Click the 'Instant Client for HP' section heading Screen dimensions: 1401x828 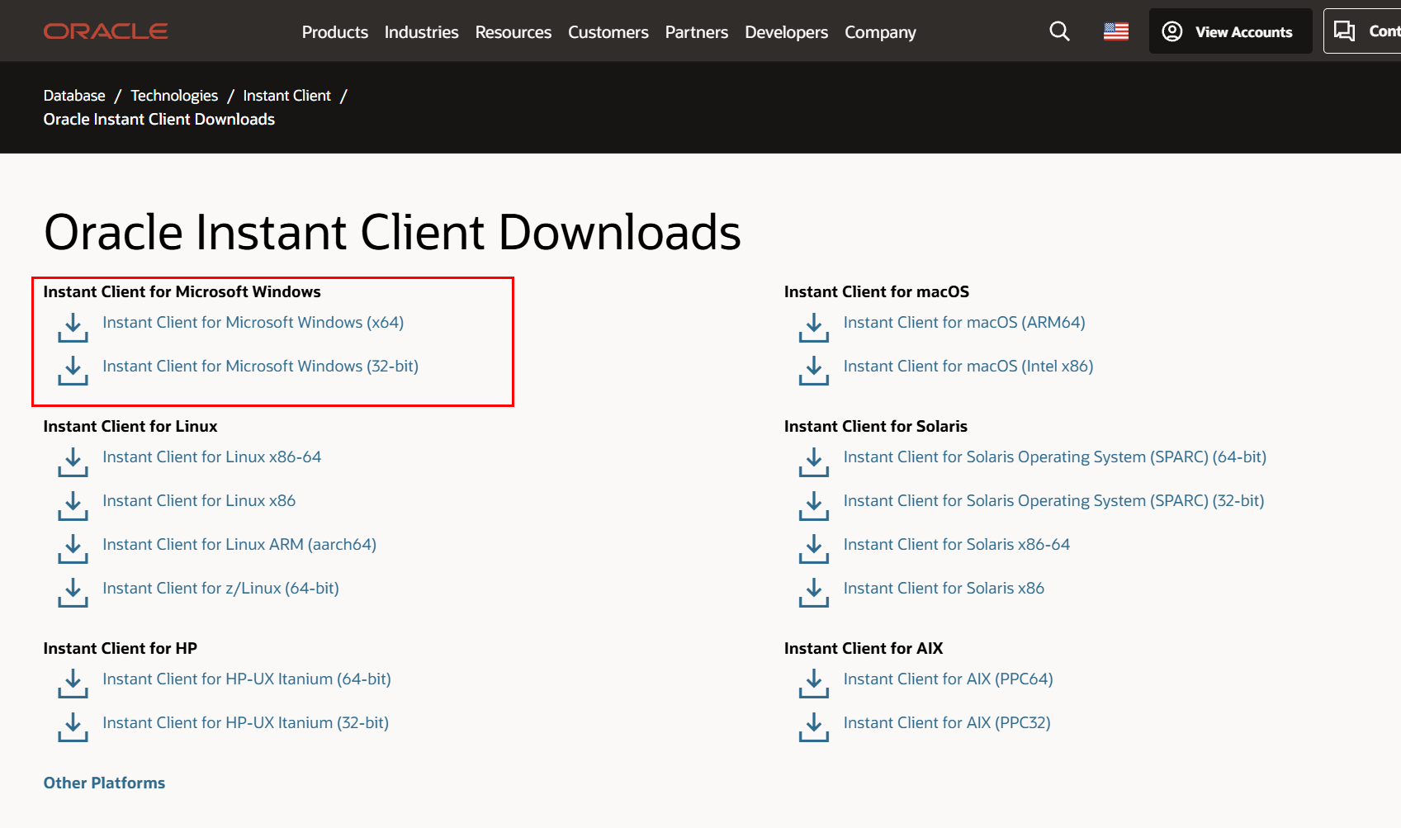click(x=121, y=649)
